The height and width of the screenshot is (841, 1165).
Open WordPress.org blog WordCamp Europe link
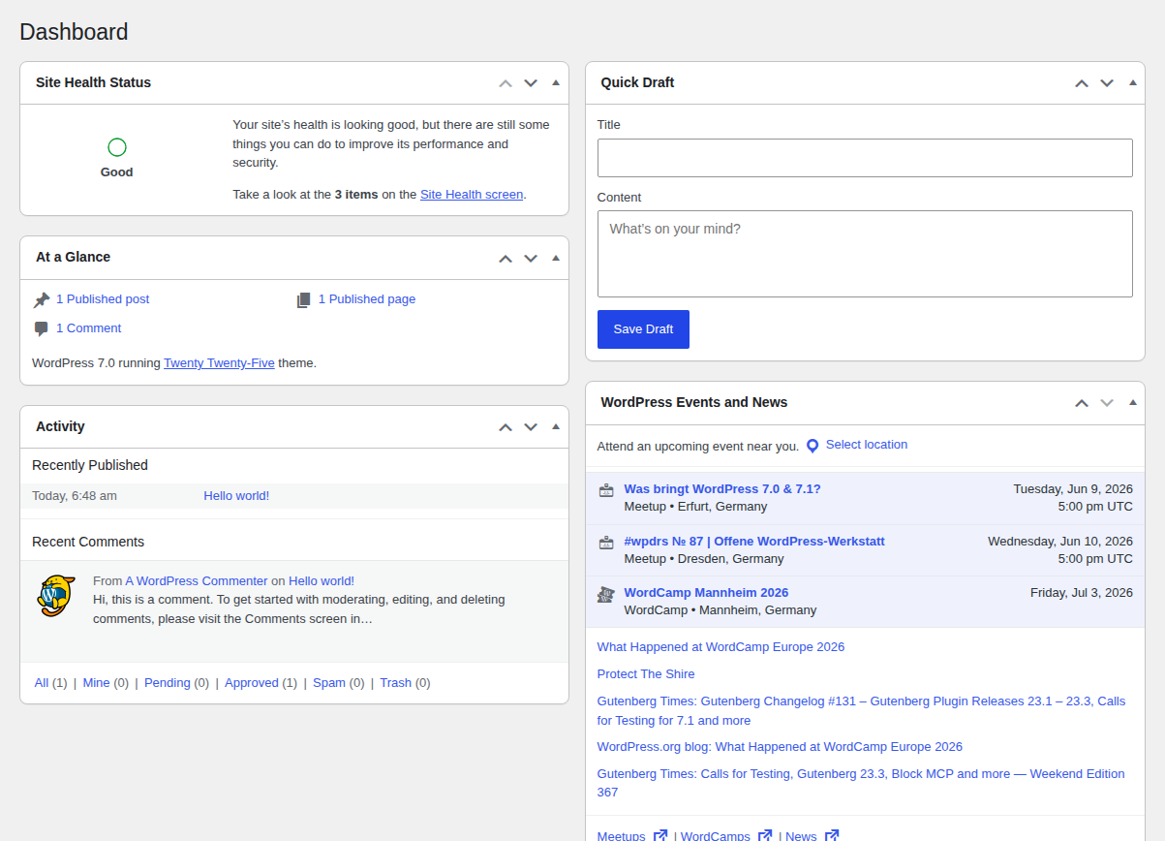pos(780,747)
